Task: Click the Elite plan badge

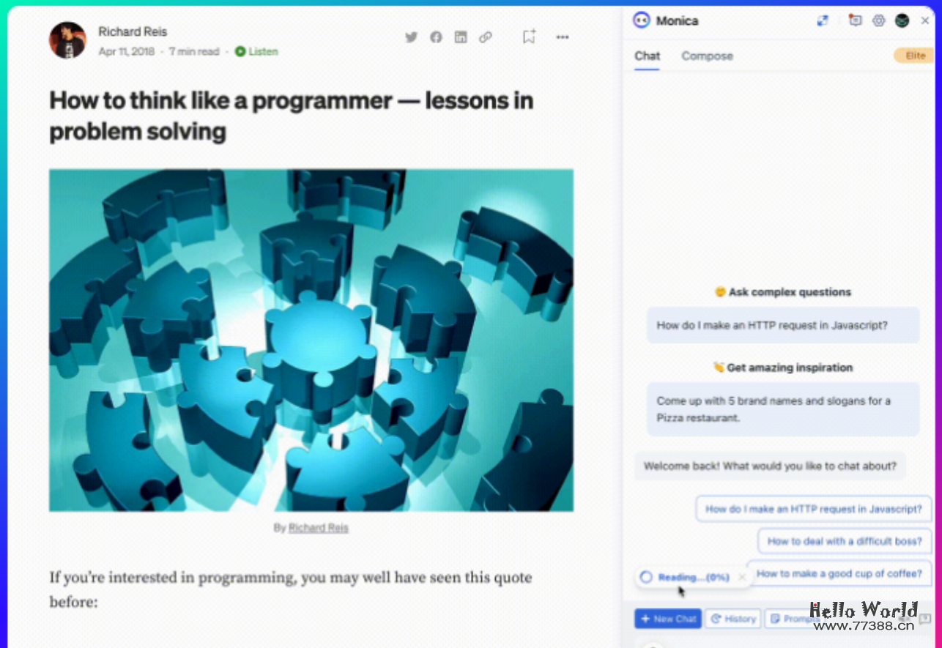Action: 915,56
